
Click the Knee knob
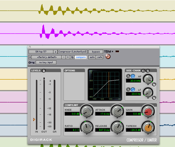tap(87, 111)
